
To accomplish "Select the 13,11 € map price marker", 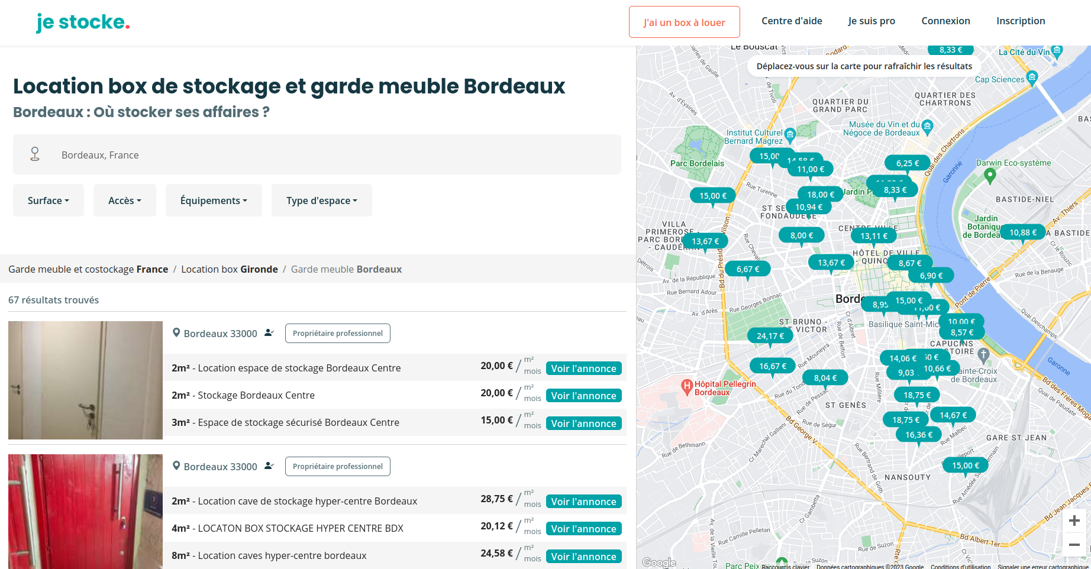I will click(x=874, y=236).
